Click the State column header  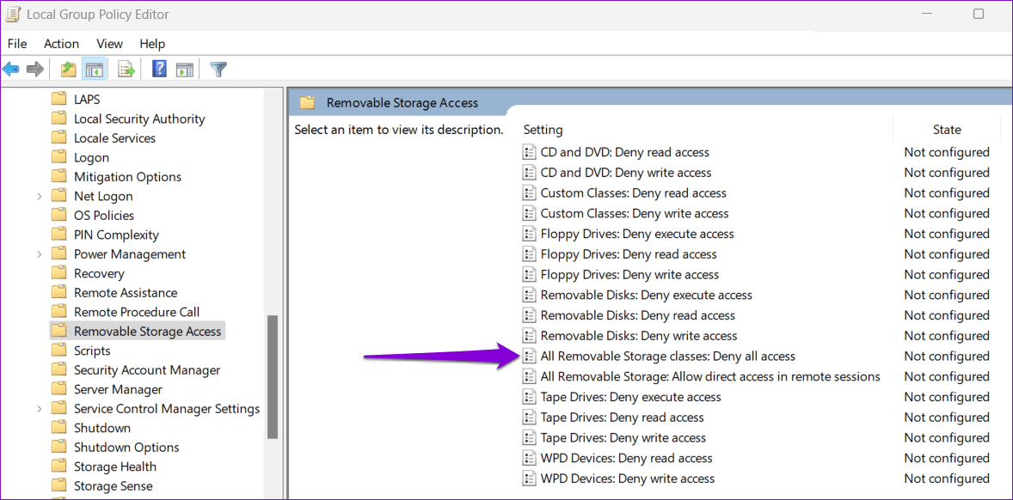(x=946, y=129)
